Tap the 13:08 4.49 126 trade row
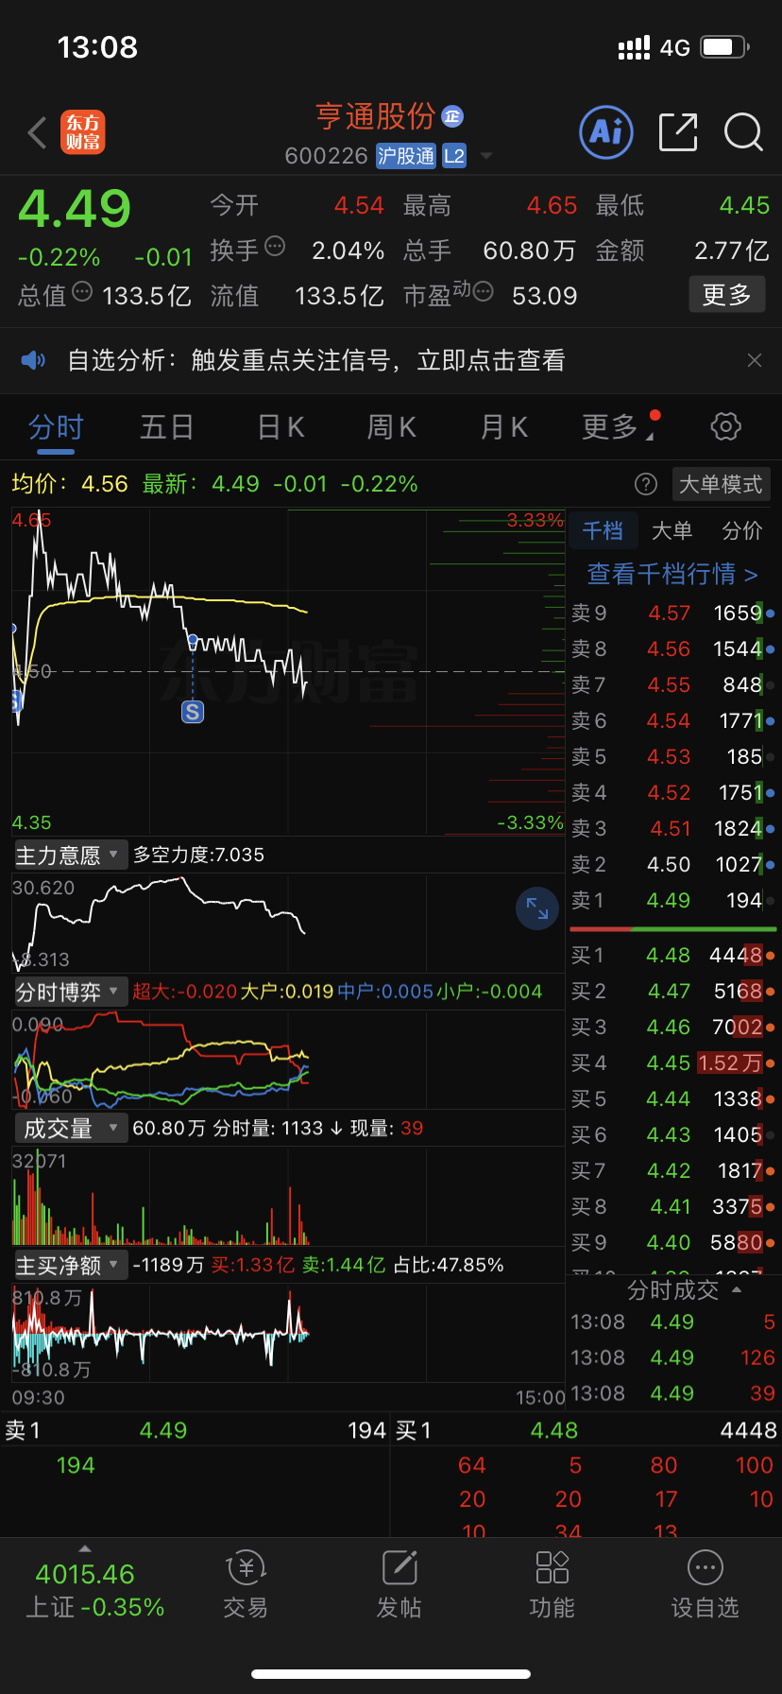This screenshot has width=782, height=1694. pos(672,1358)
